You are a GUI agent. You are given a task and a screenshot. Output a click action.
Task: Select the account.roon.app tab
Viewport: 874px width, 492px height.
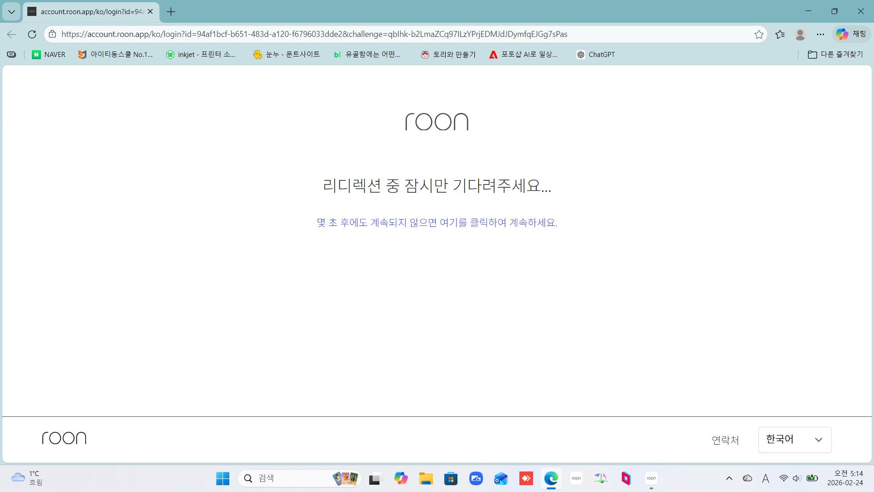tap(91, 12)
